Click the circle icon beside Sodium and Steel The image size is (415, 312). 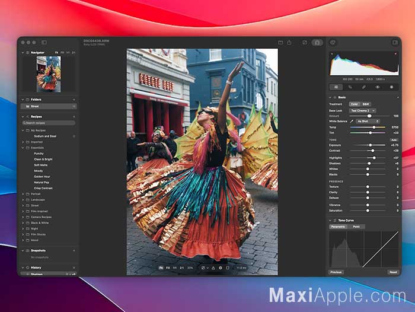(74, 136)
